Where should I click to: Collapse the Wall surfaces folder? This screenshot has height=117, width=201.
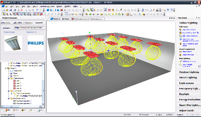tap(8, 78)
